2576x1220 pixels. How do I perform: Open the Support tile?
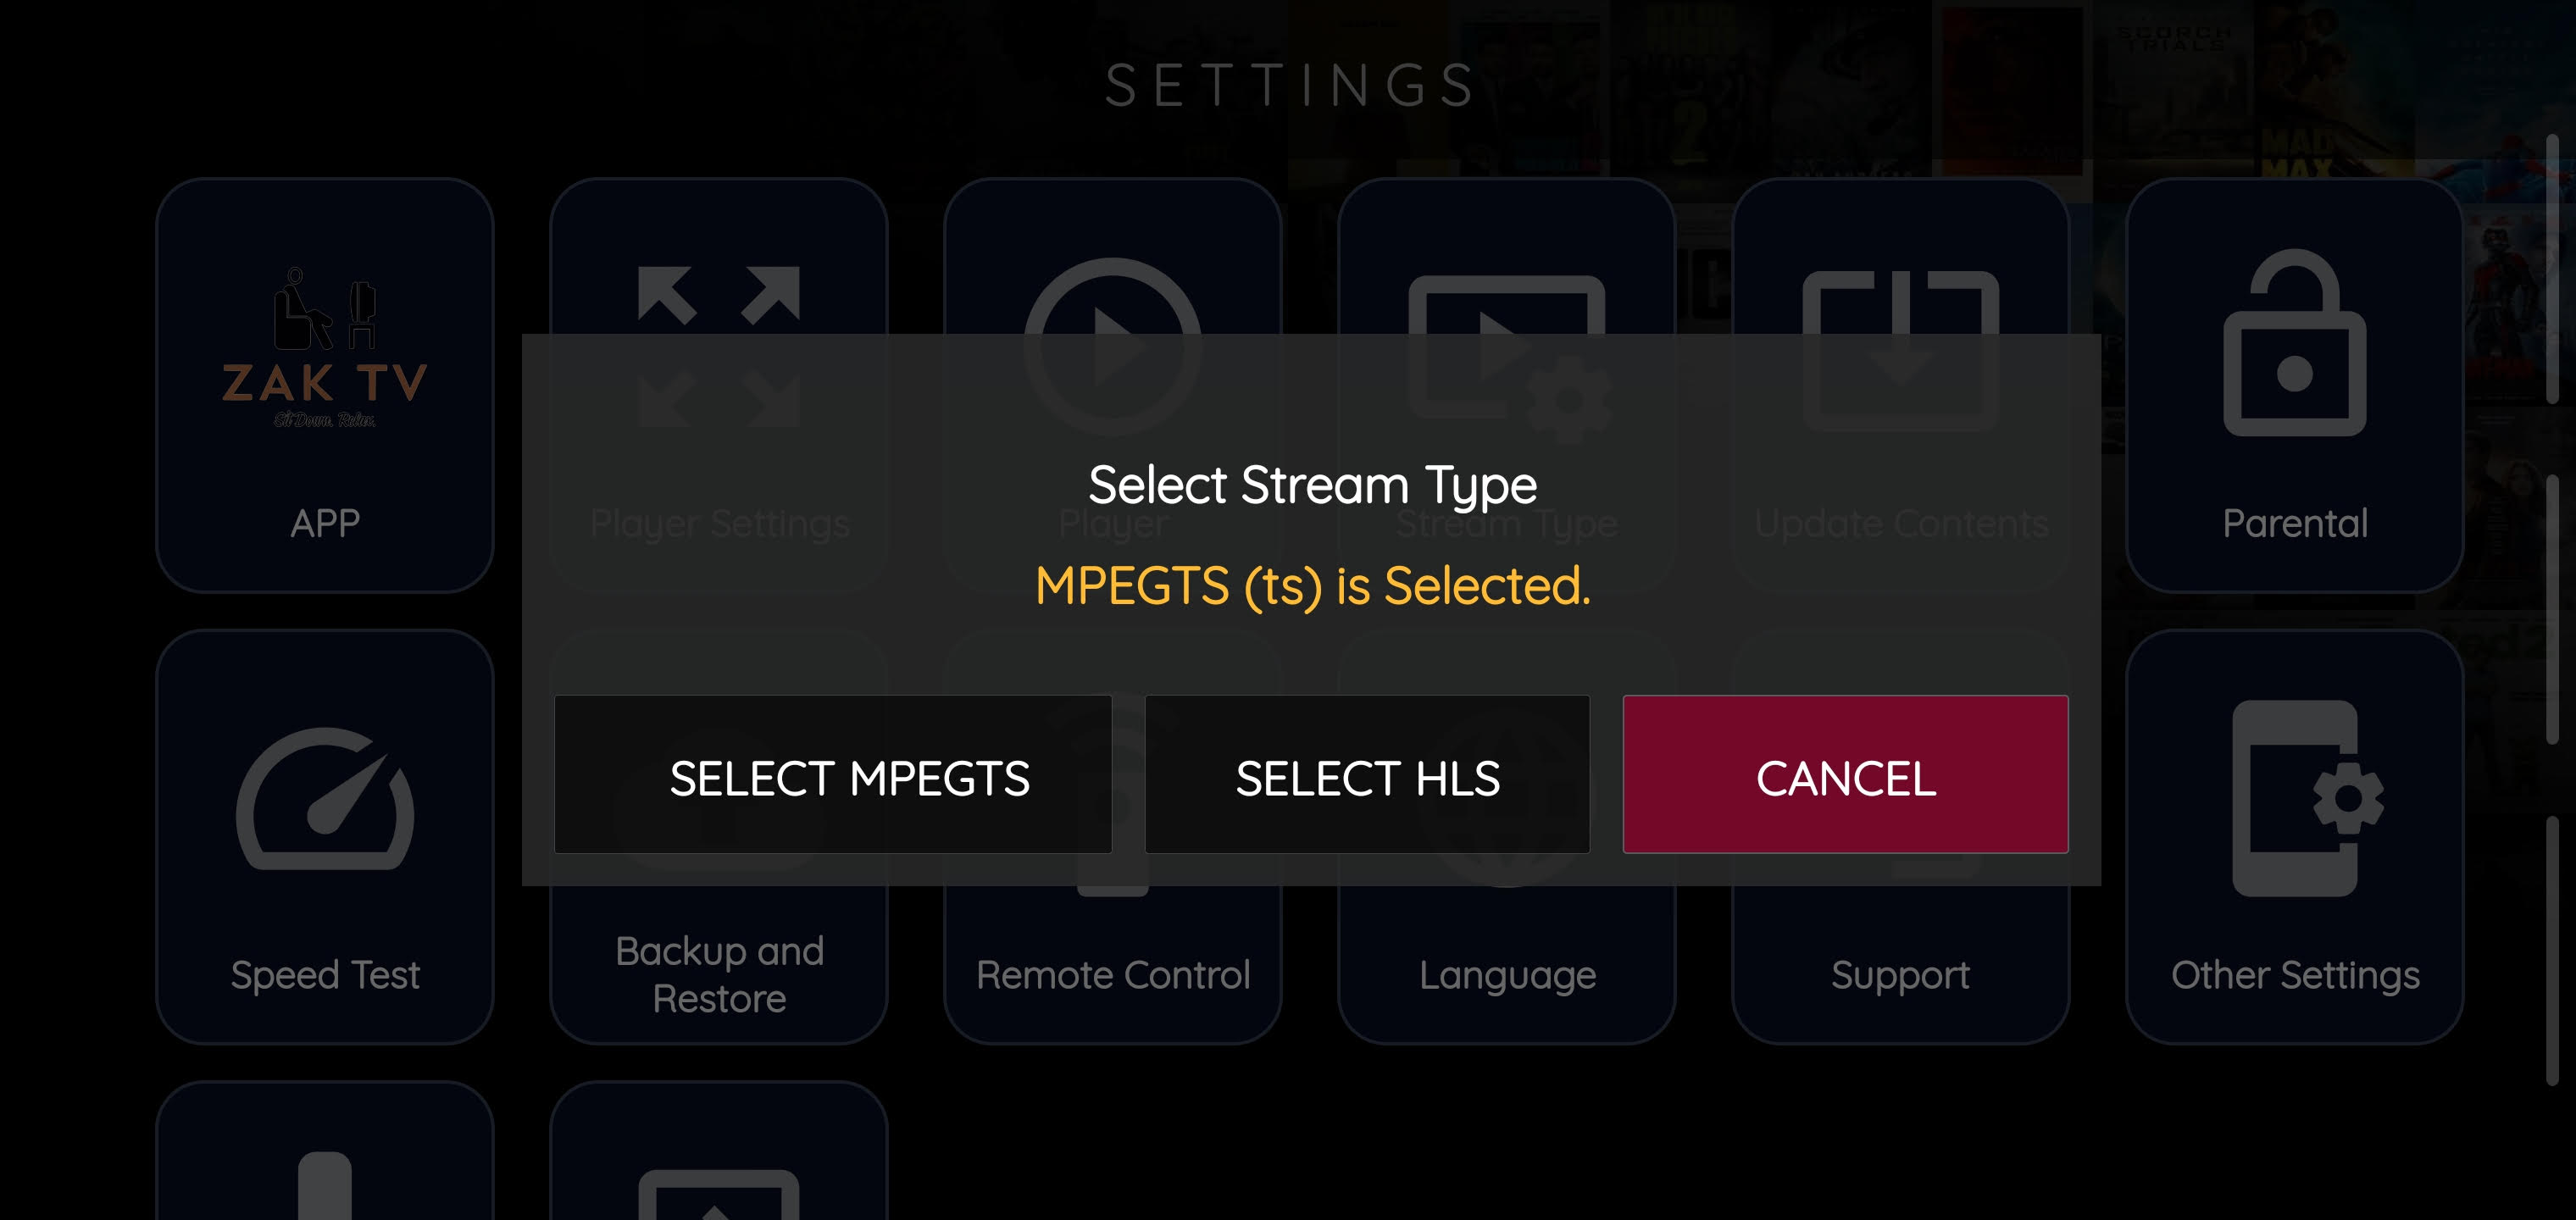(x=1900, y=973)
